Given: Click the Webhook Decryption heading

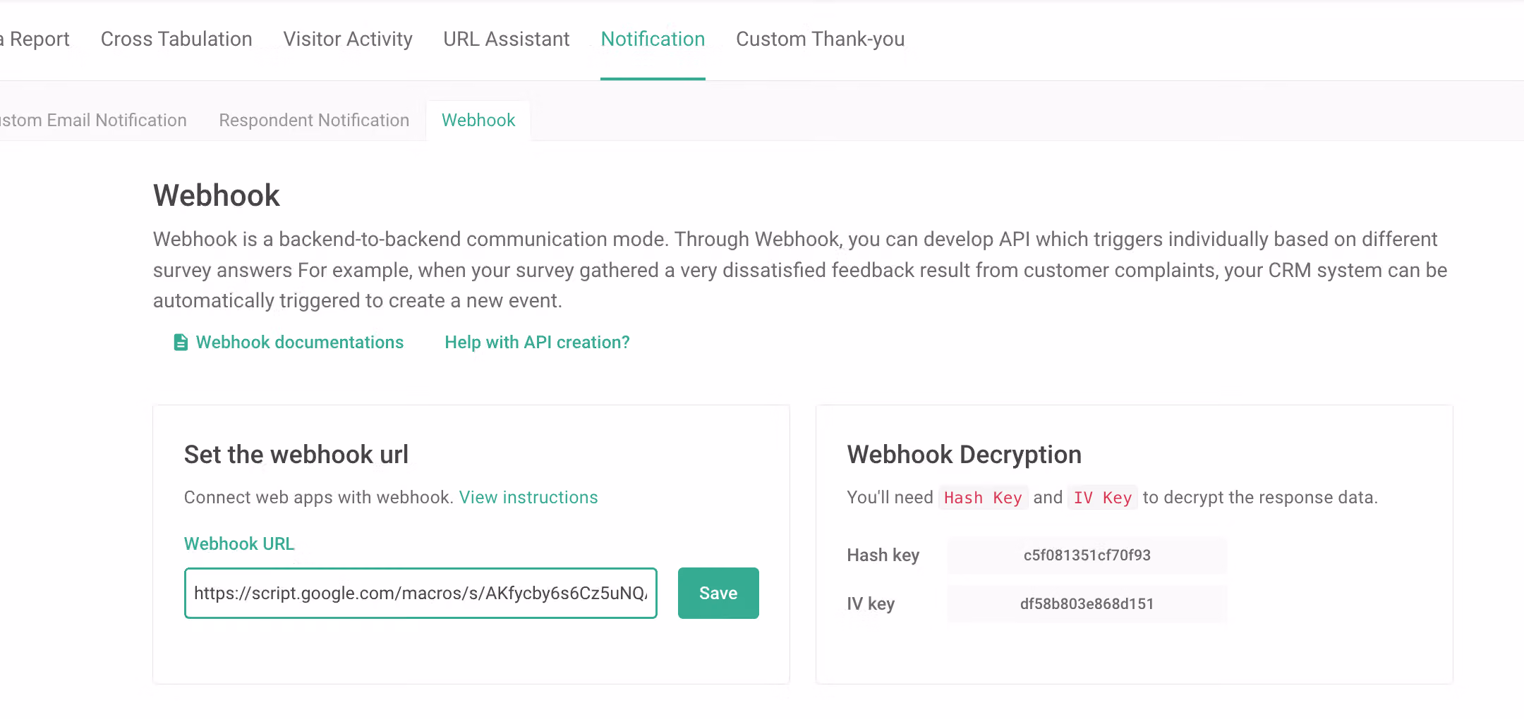Looking at the screenshot, I should 964,455.
